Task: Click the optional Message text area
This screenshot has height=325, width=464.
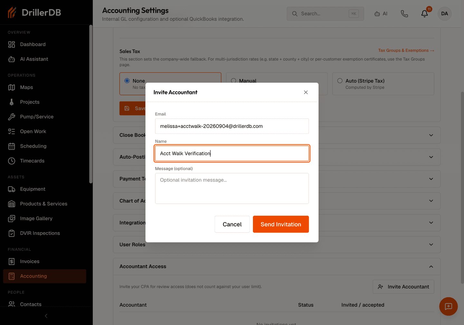Action: pyautogui.click(x=232, y=189)
